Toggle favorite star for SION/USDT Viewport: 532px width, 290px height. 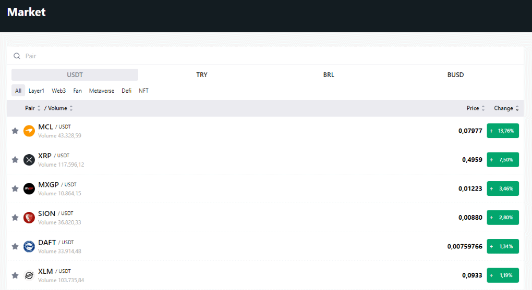pos(15,218)
